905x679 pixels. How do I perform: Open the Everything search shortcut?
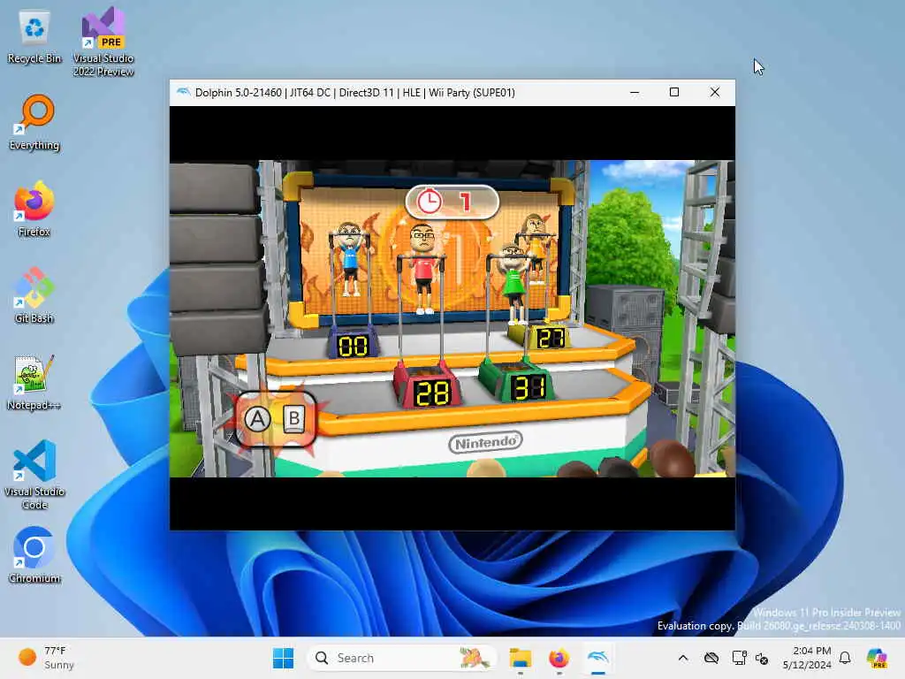click(x=34, y=122)
